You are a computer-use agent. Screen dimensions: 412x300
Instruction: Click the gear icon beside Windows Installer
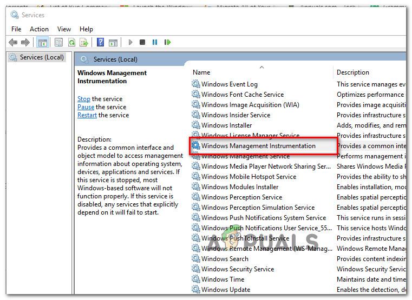pyautogui.click(x=196, y=125)
